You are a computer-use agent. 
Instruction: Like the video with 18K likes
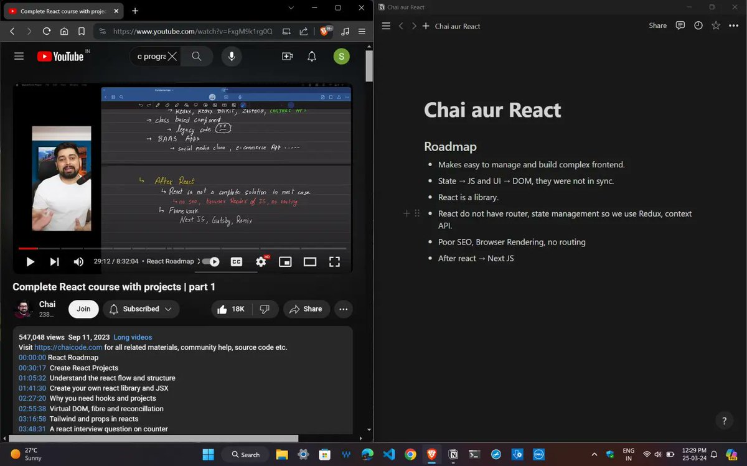(x=230, y=309)
